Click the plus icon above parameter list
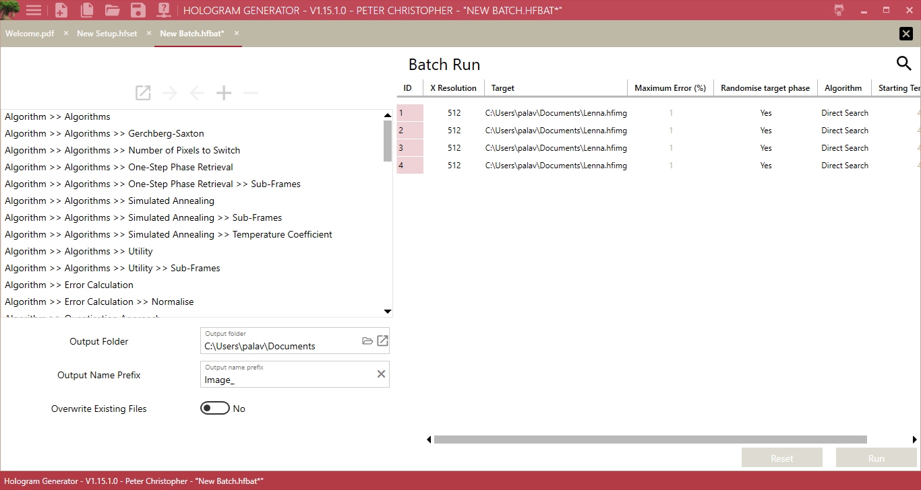The image size is (921, 490). pos(224,93)
